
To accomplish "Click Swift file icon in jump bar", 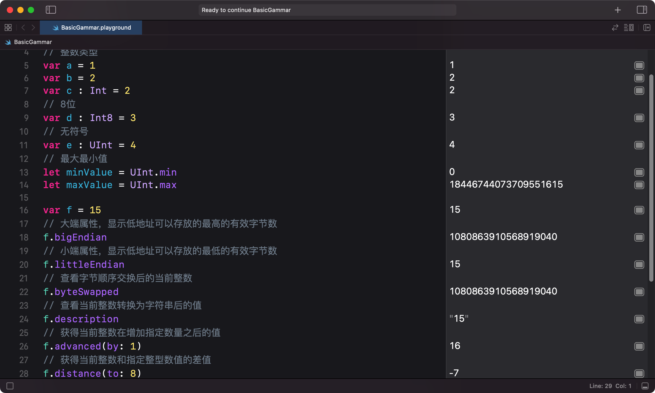I will (8, 42).
